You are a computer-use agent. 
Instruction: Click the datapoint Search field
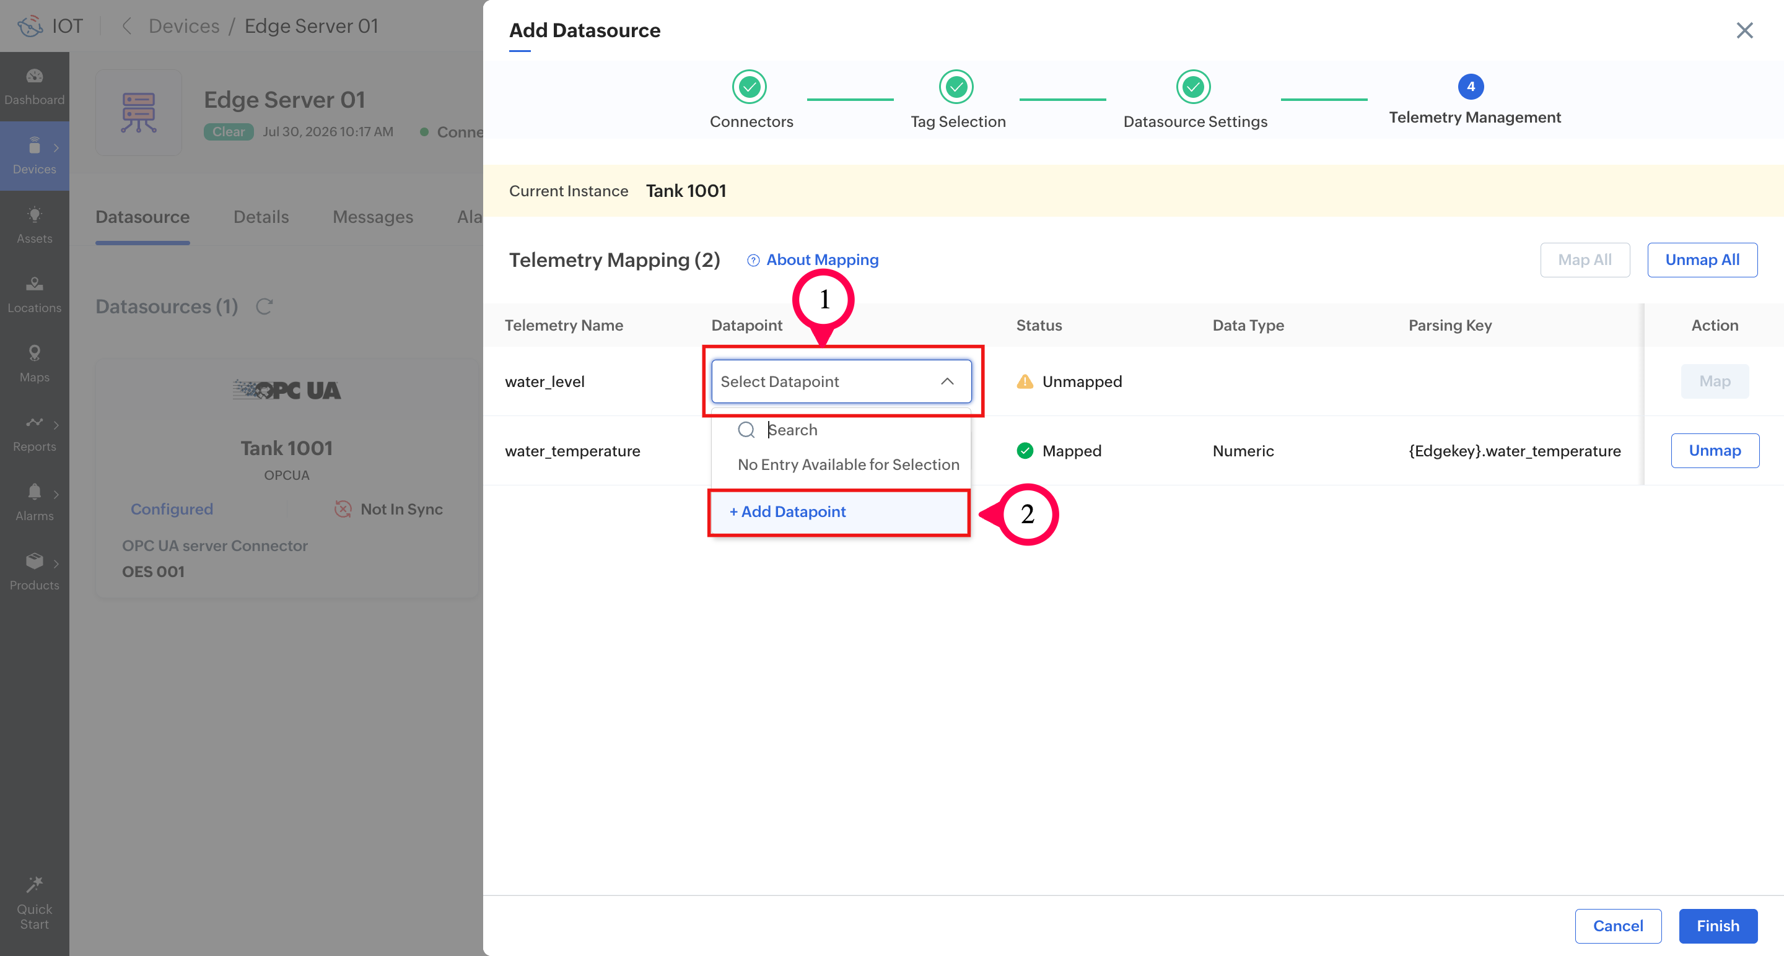841,430
